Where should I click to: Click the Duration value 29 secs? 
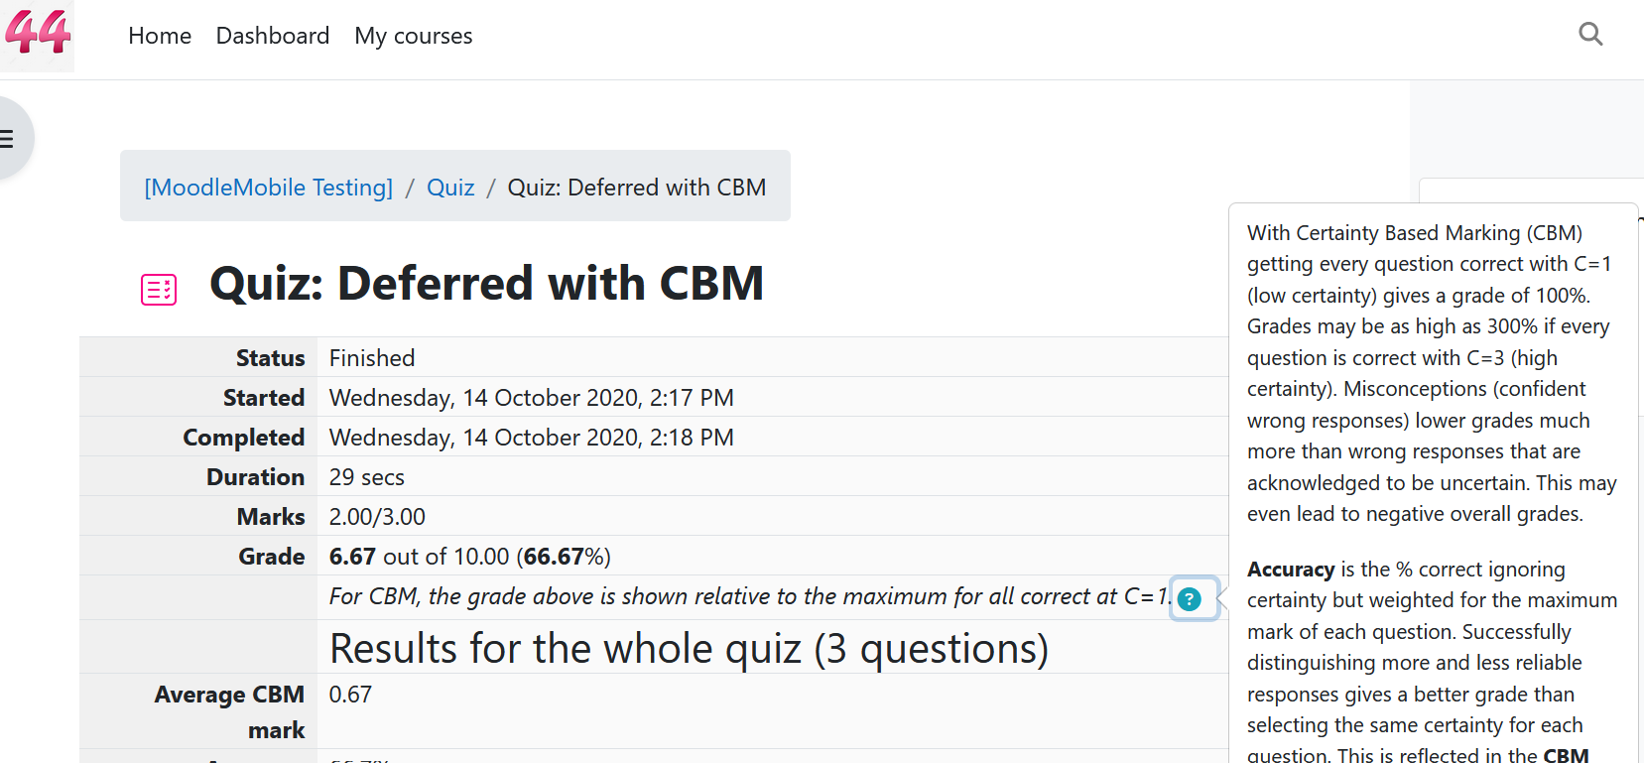coord(367,477)
